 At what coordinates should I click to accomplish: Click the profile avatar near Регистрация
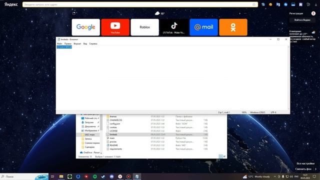tap(313, 13)
